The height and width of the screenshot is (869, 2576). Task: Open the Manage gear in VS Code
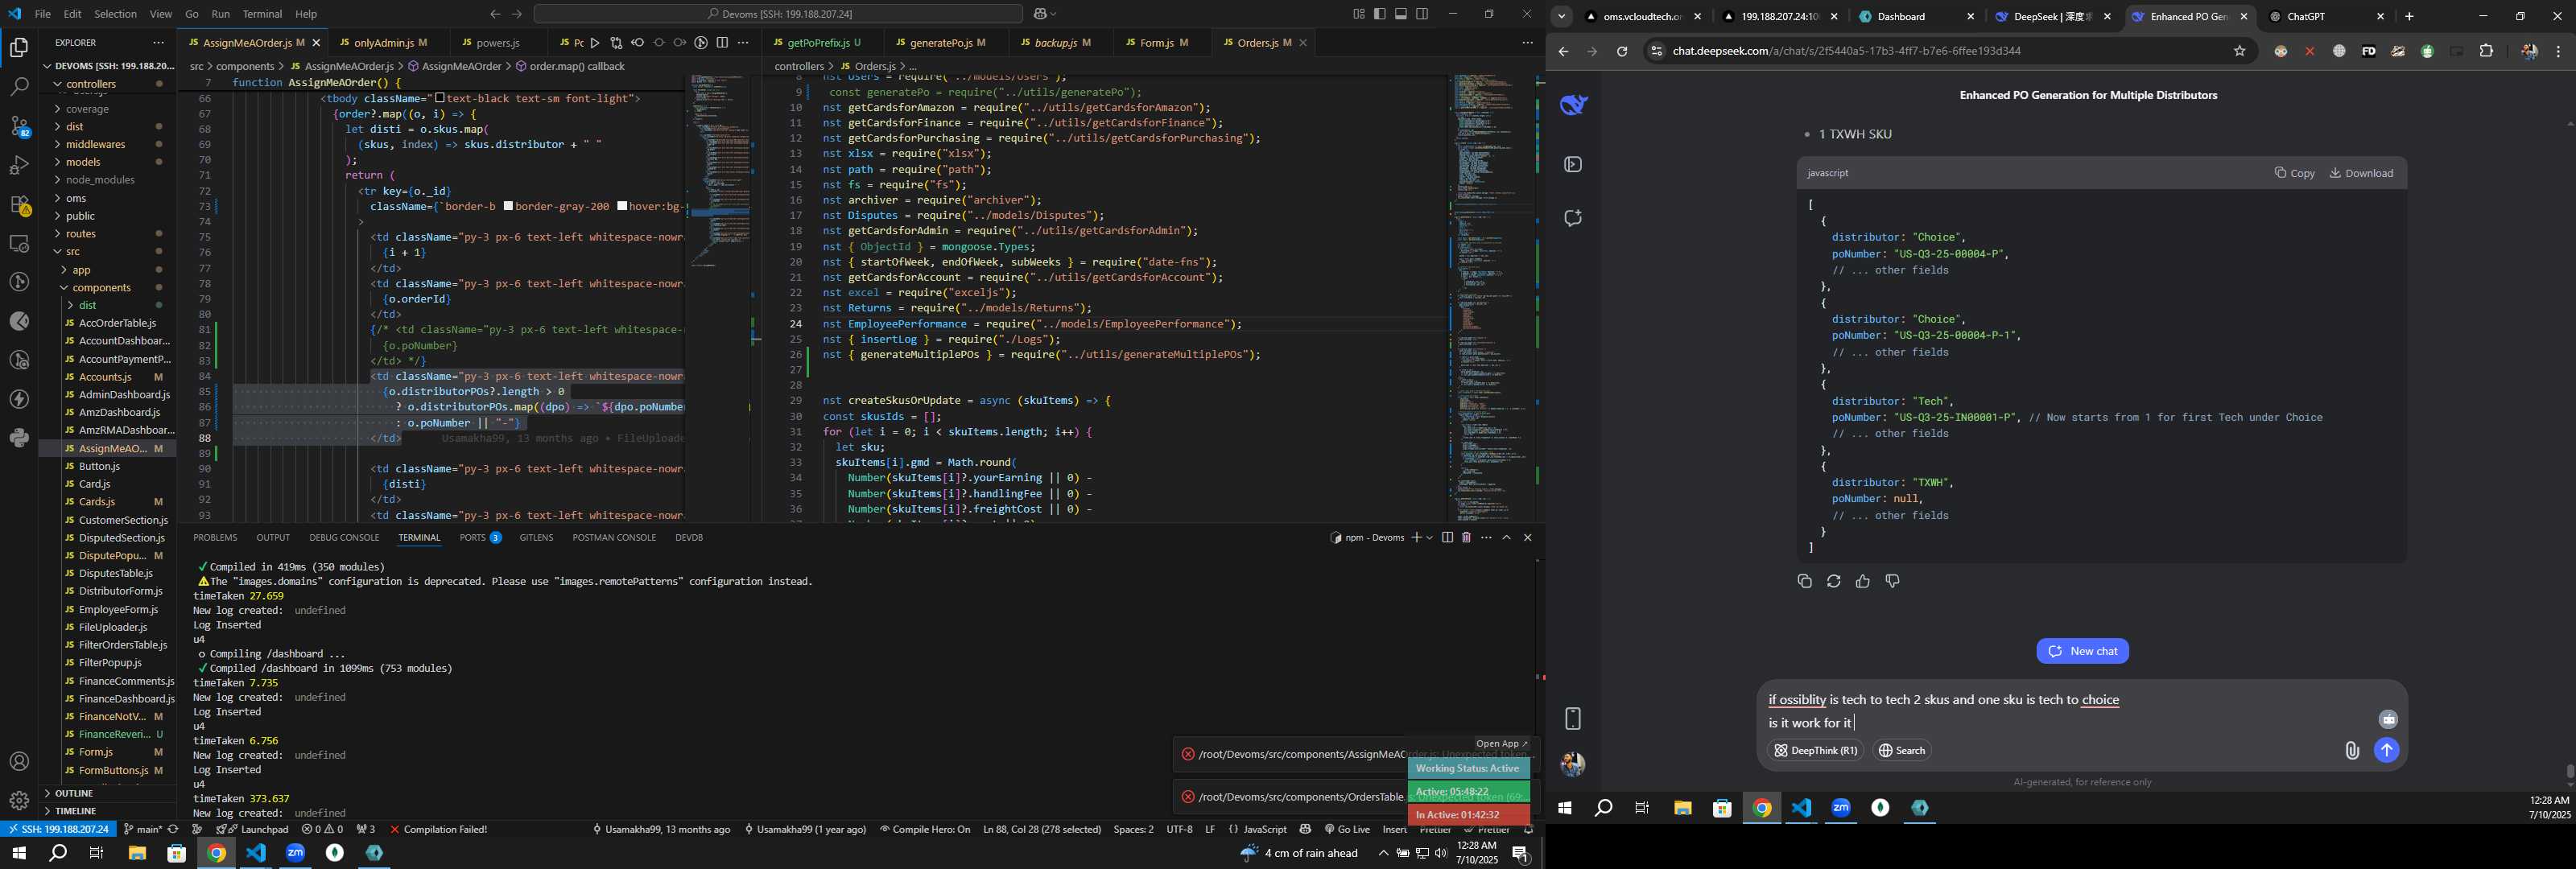[x=19, y=801]
